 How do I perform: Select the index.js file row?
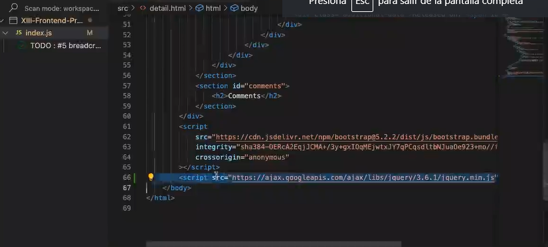(x=54, y=33)
